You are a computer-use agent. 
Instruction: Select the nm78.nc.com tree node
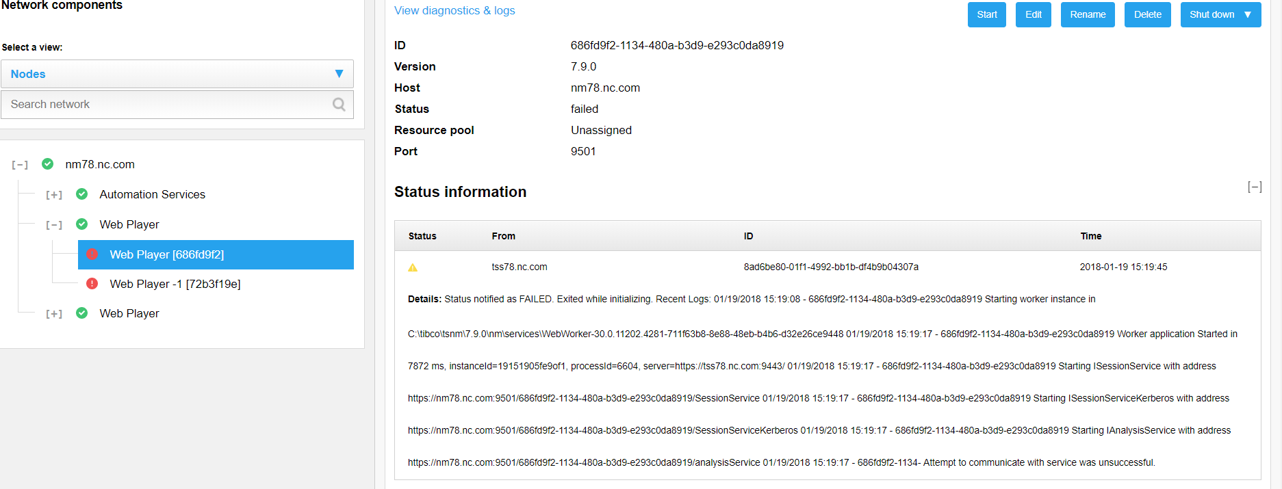click(x=100, y=164)
